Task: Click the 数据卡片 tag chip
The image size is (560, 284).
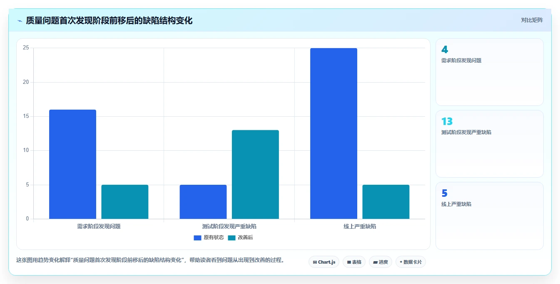Action: [411, 262]
